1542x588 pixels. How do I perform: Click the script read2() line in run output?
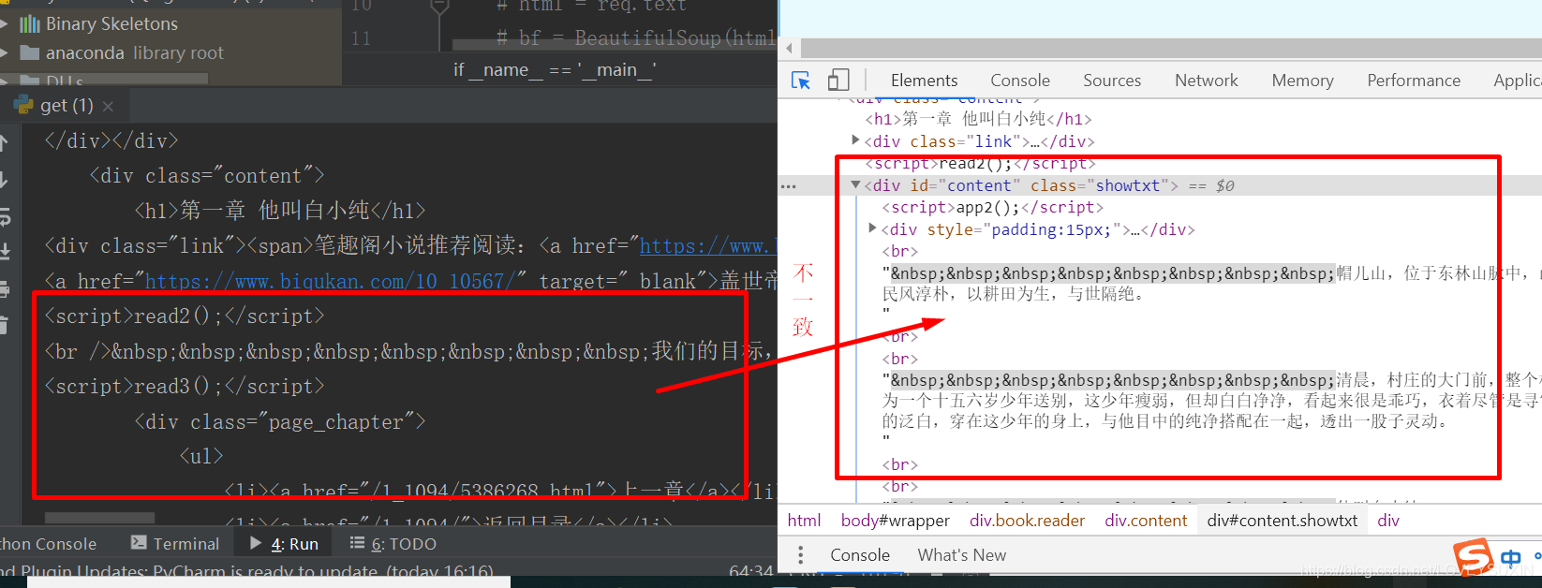(185, 316)
